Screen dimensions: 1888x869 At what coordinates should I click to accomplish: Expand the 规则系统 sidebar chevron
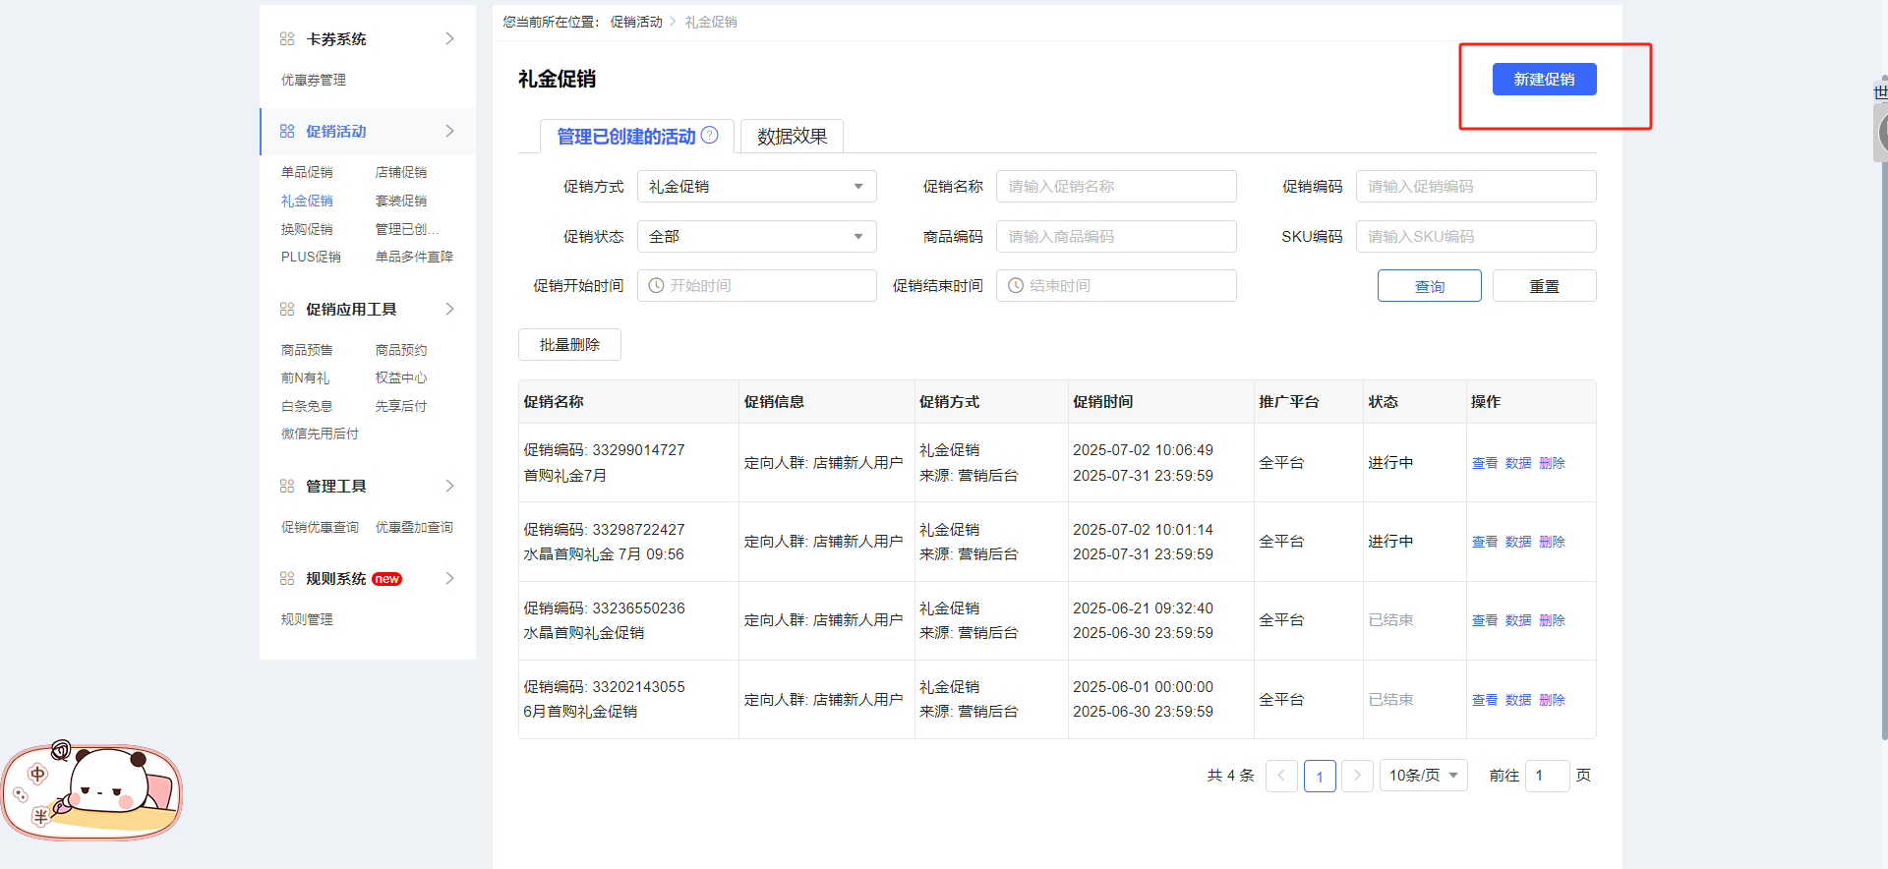pos(449,579)
